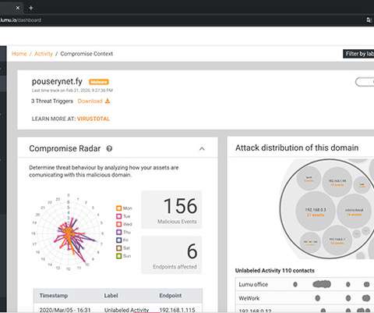
Task: Click the 2020/Mar/05 - 16:31 timestamp cell
Action: pos(65,310)
